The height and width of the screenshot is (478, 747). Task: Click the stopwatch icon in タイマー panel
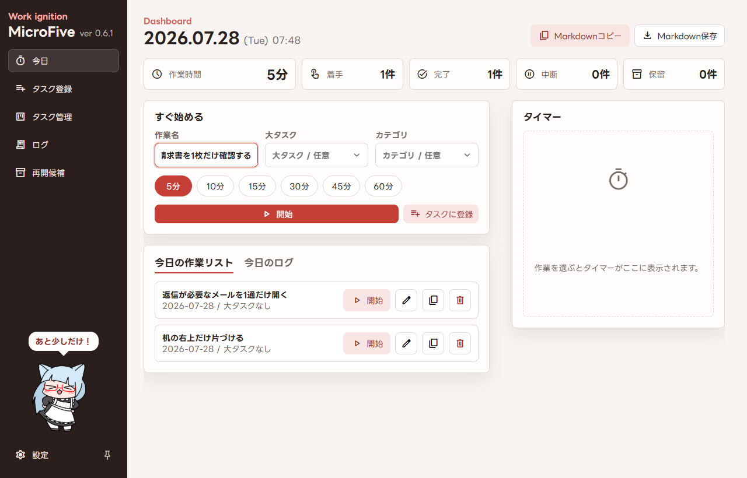point(619,179)
